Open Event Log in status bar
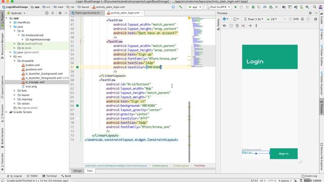The width and height of the screenshot is (324, 182). [x=309, y=176]
